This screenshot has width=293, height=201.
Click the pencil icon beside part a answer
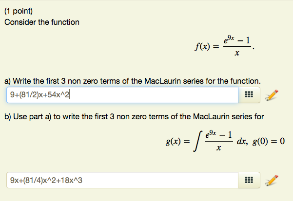(272, 95)
